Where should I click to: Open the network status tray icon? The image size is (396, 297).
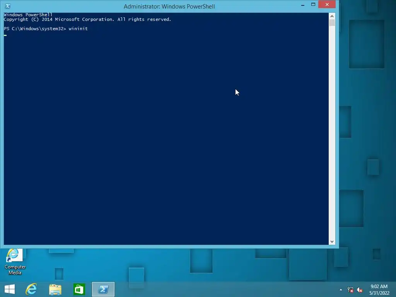pyautogui.click(x=350, y=290)
